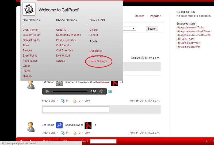Open Calls Past Month stat
The width and height of the screenshot is (214, 145).
tap(189, 47)
